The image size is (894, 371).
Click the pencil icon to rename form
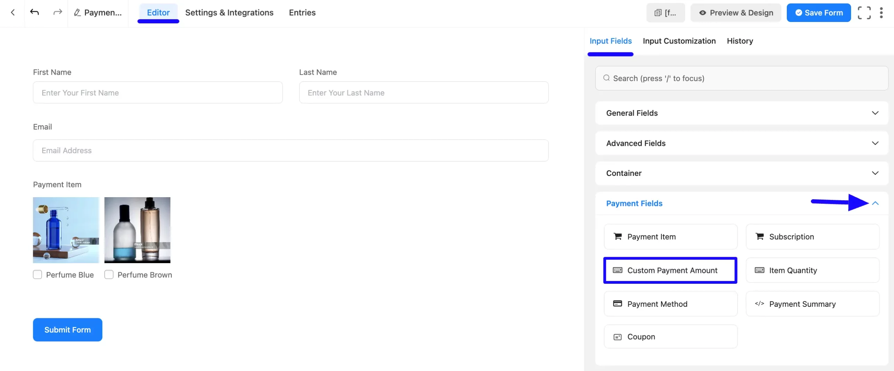(77, 12)
